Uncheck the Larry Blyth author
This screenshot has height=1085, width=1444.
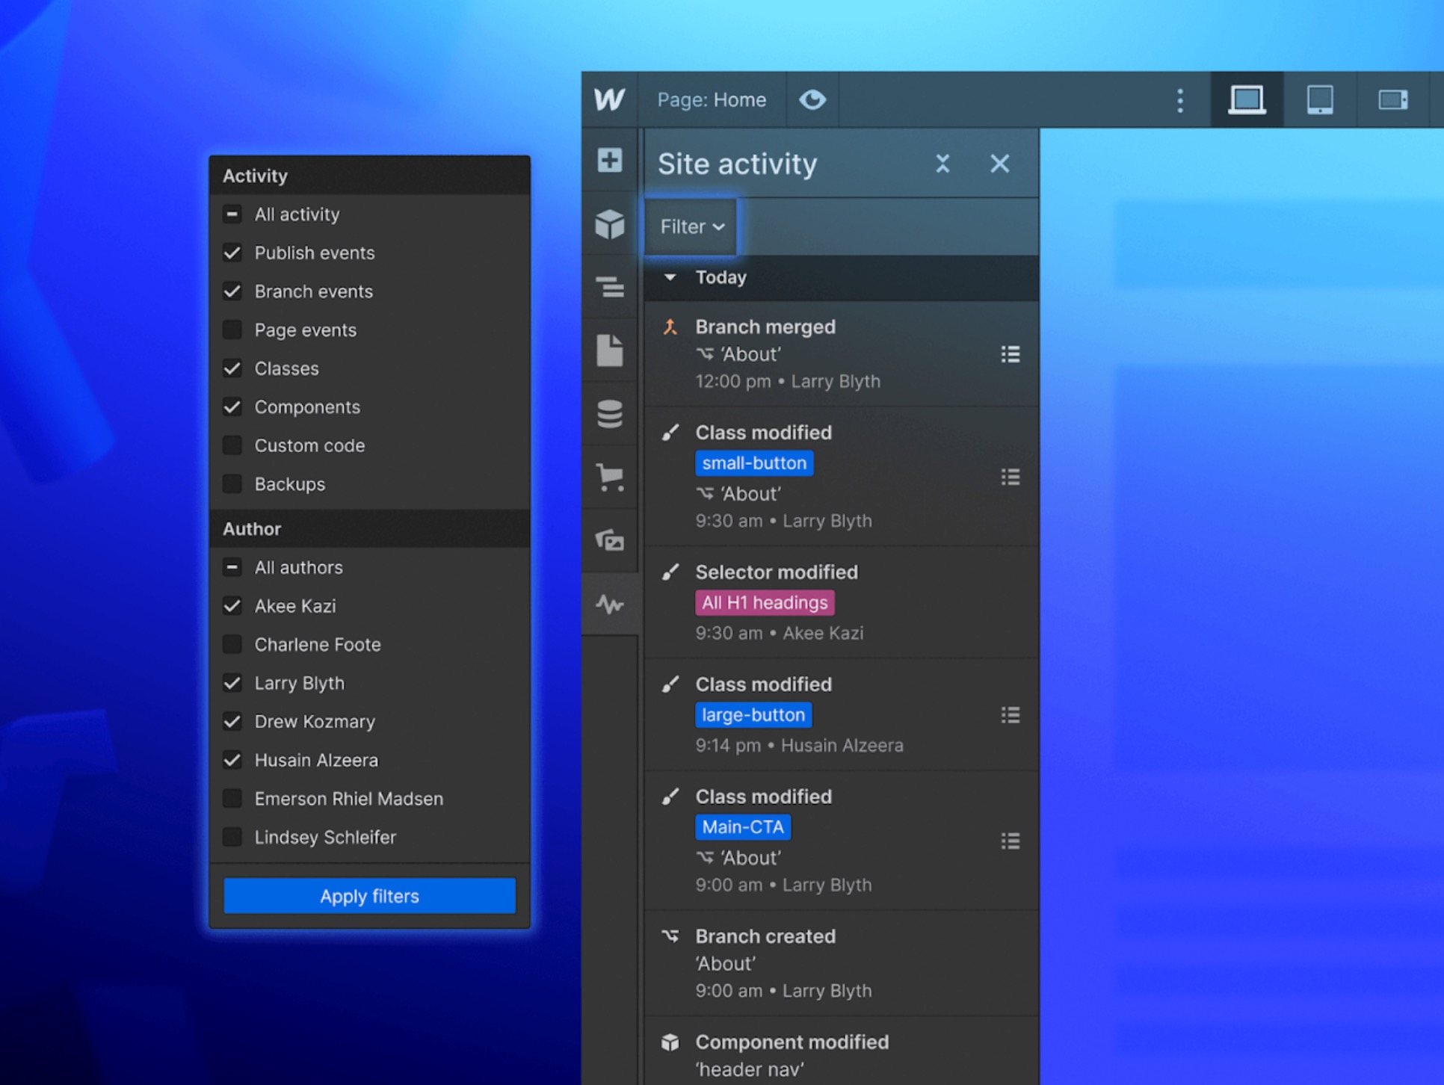click(x=232, y=683)
